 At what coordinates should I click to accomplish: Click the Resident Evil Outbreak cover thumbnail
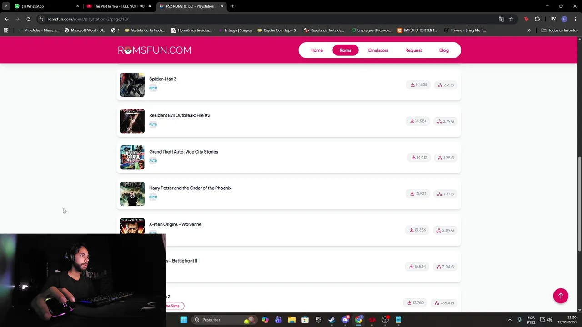[132, 121]
